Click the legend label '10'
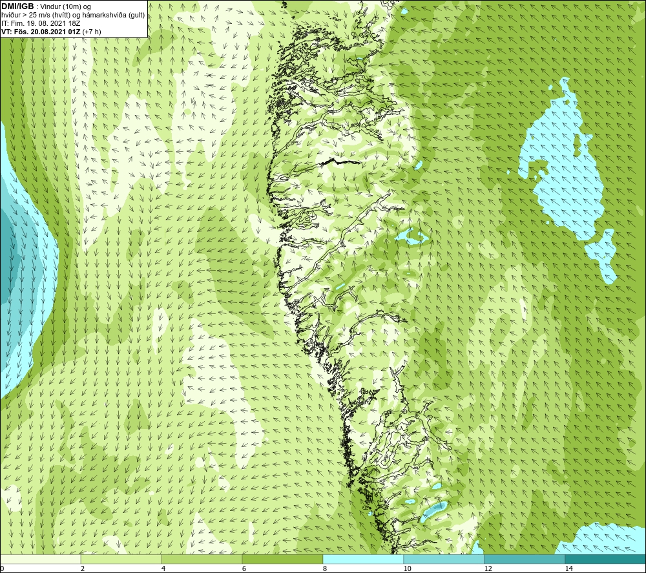 click(407, 568)
